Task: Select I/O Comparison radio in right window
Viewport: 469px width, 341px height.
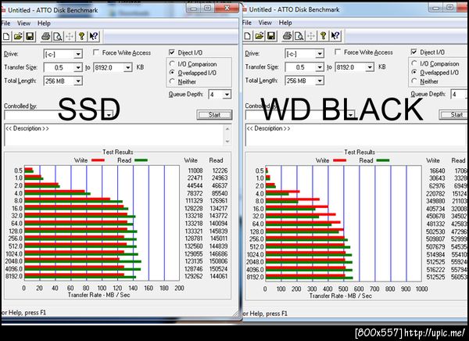Action: click(x=414, y=63)
